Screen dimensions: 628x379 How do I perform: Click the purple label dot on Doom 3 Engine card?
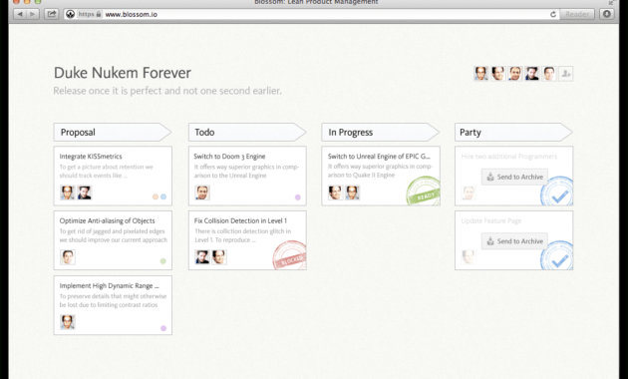(x=298, y=197)
